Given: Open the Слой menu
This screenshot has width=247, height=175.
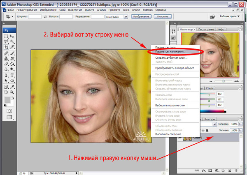Looking at the screenshot, I should [62, 10].
